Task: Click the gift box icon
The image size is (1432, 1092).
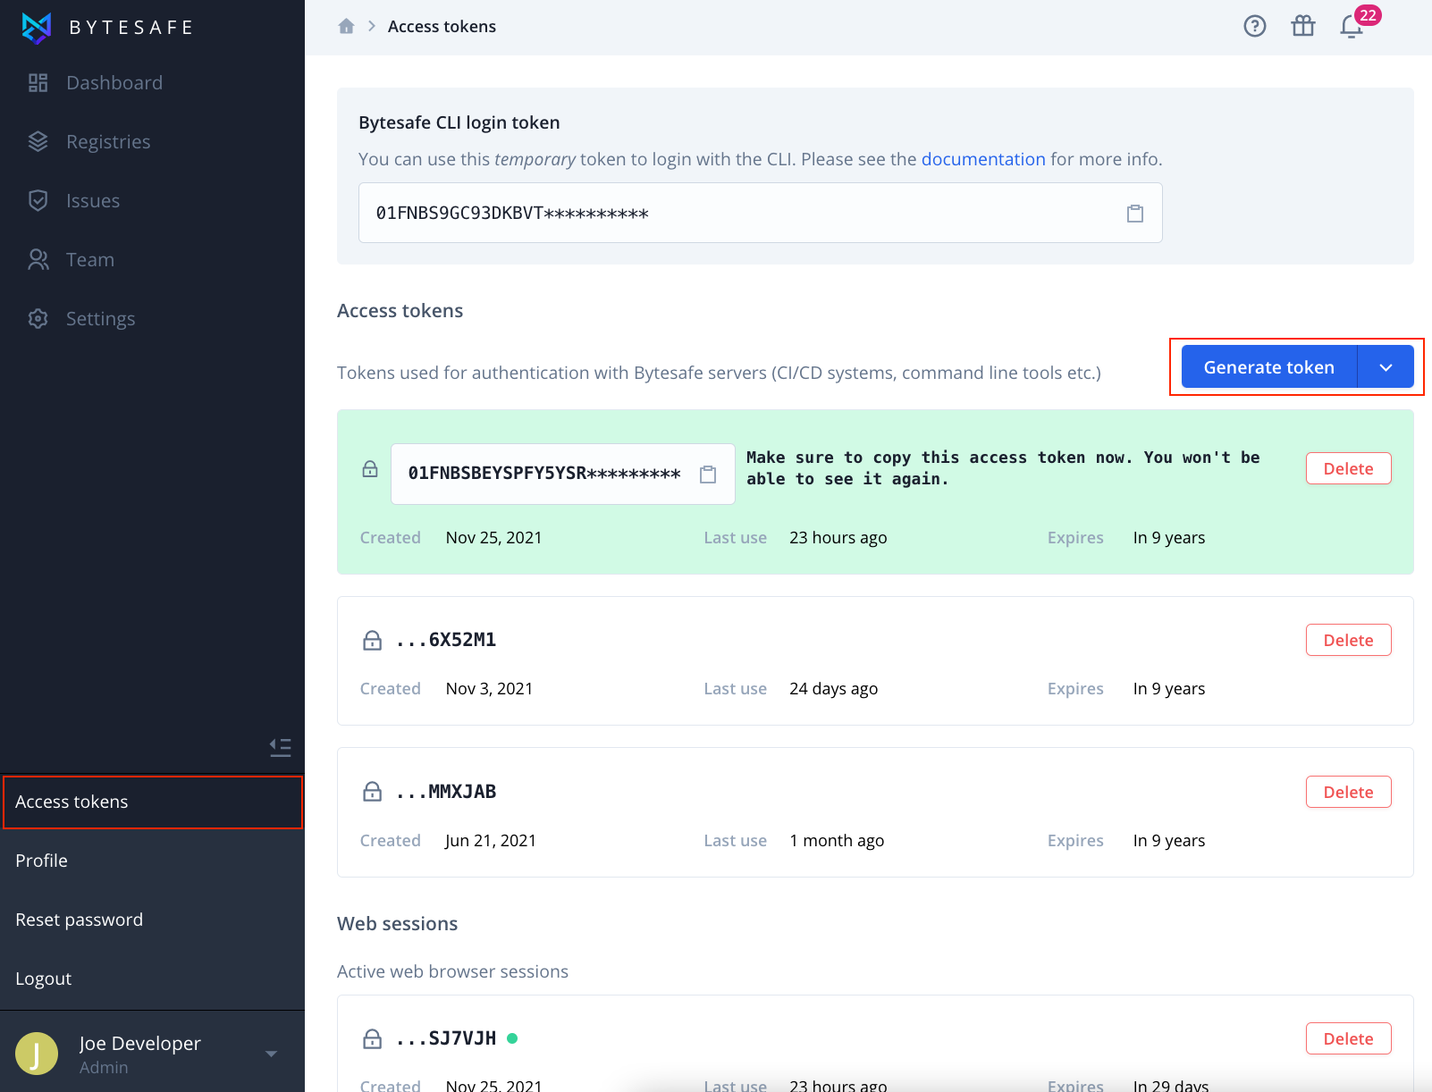Action: pos(1303,26)
